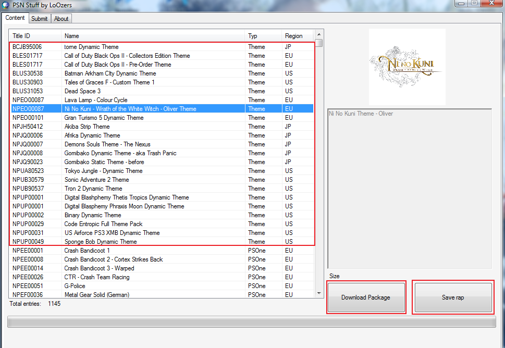The width and height of the screenshot is (505, 348).
Task: Select the highlighted Ni No Kuni Oliver Theme row
Action: click(162, 109)
